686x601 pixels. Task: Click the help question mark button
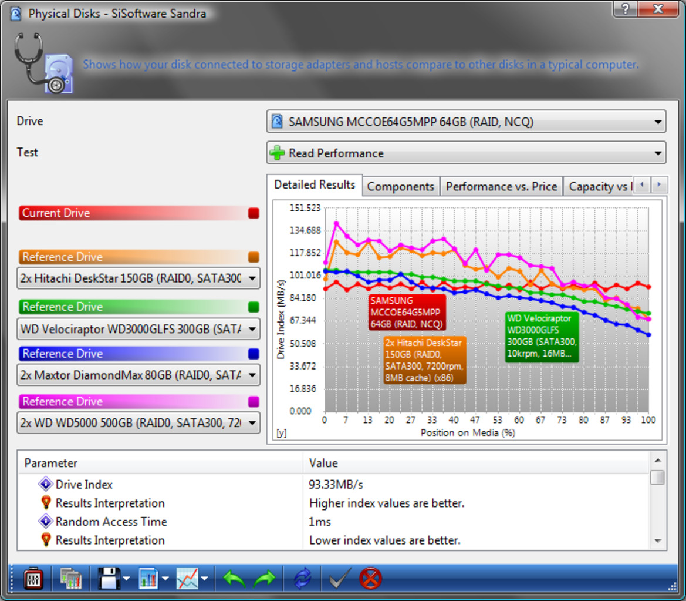coord(625,8)
